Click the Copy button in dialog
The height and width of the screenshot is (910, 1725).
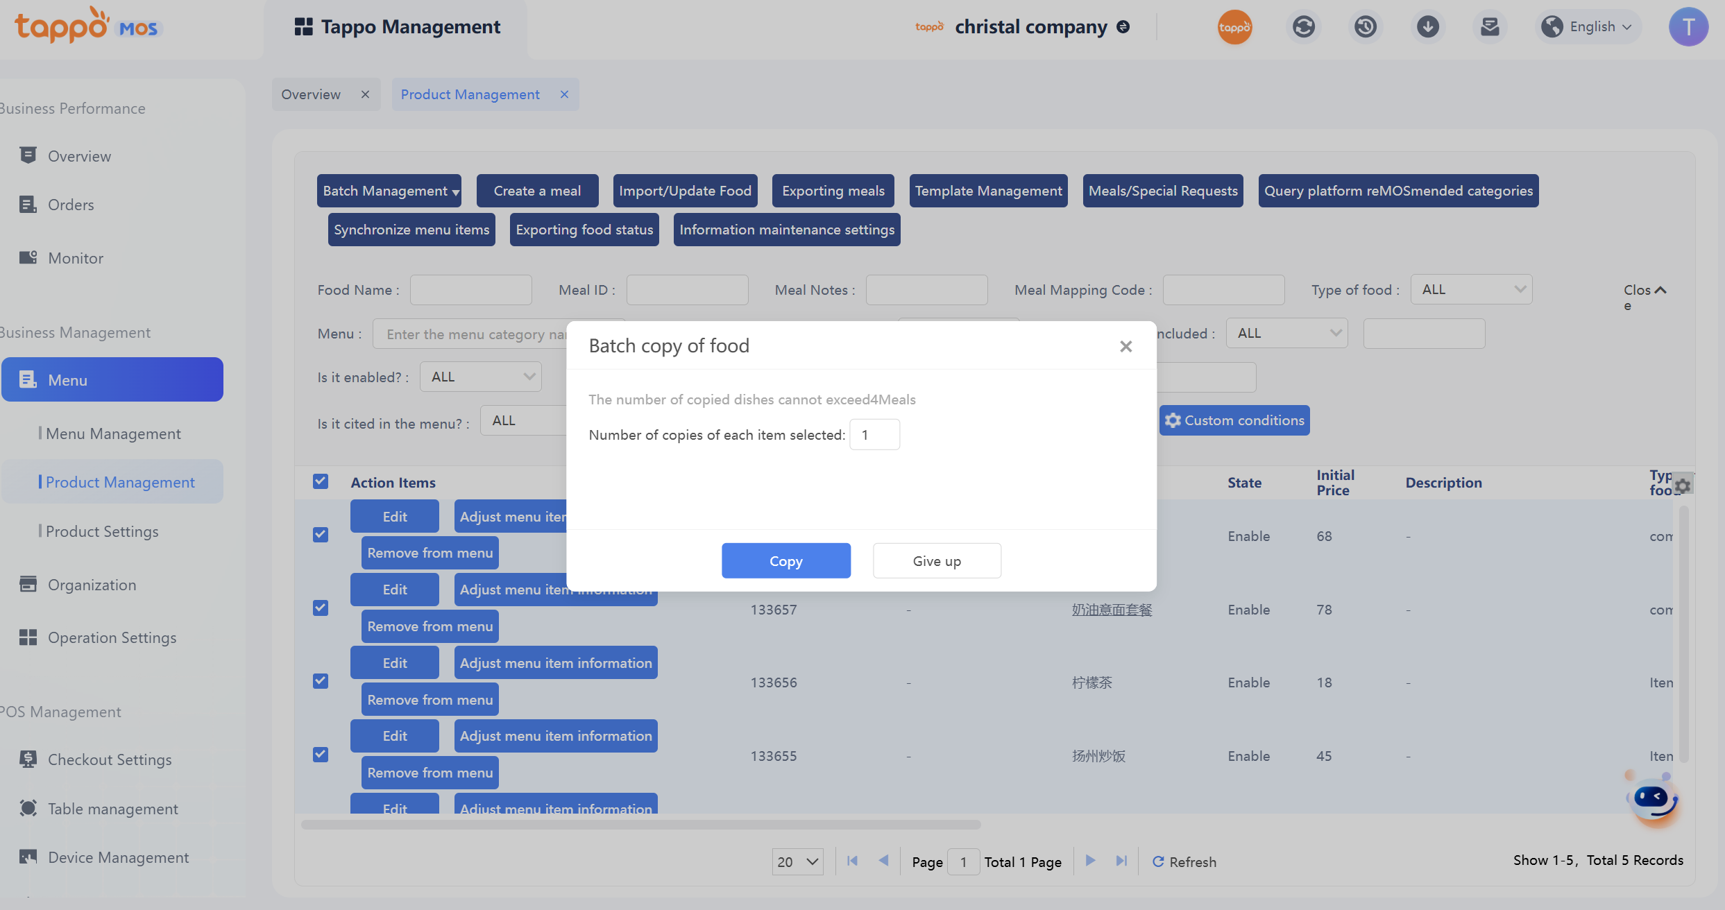(x=785, y=560)
